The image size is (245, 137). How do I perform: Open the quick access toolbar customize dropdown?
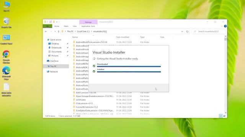point(57,22)
